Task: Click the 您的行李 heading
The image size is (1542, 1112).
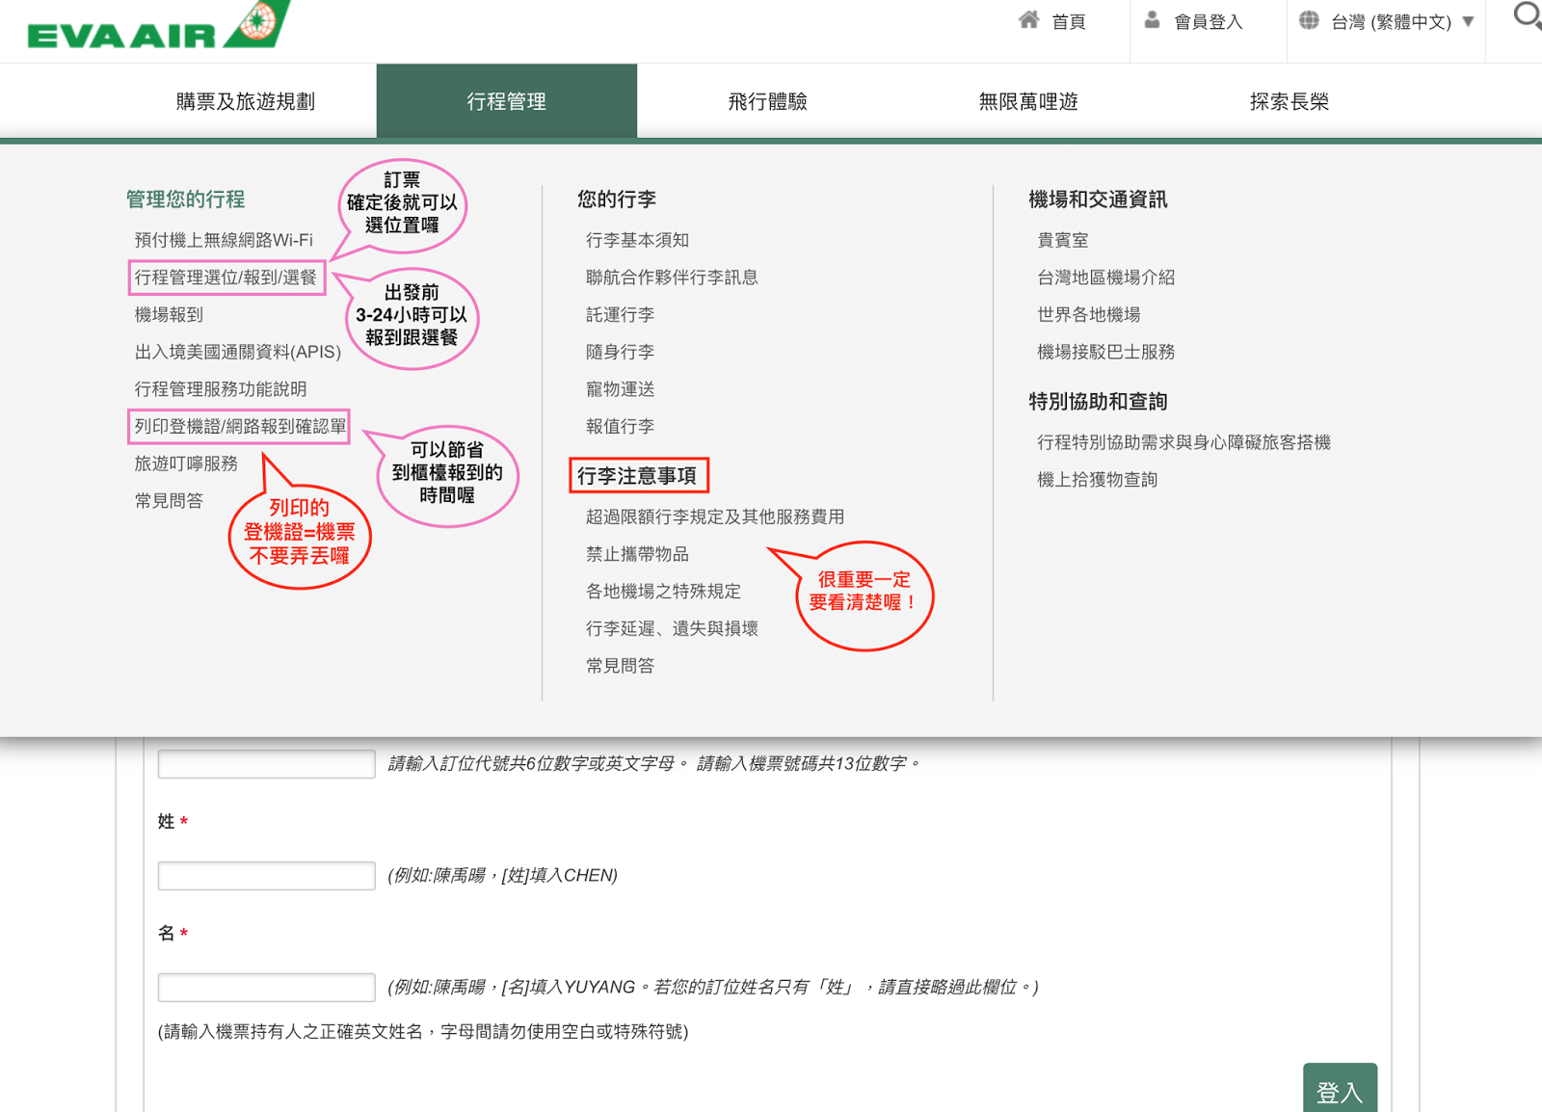Action: [617, 199]
